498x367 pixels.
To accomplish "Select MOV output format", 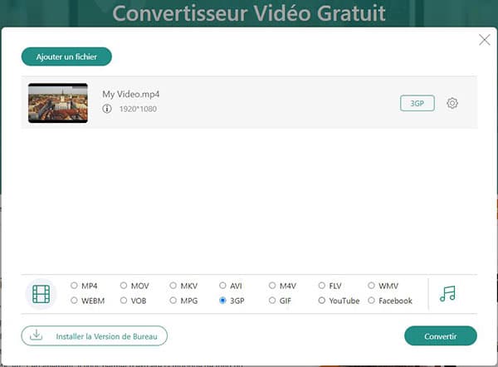I will coord(124,286).
